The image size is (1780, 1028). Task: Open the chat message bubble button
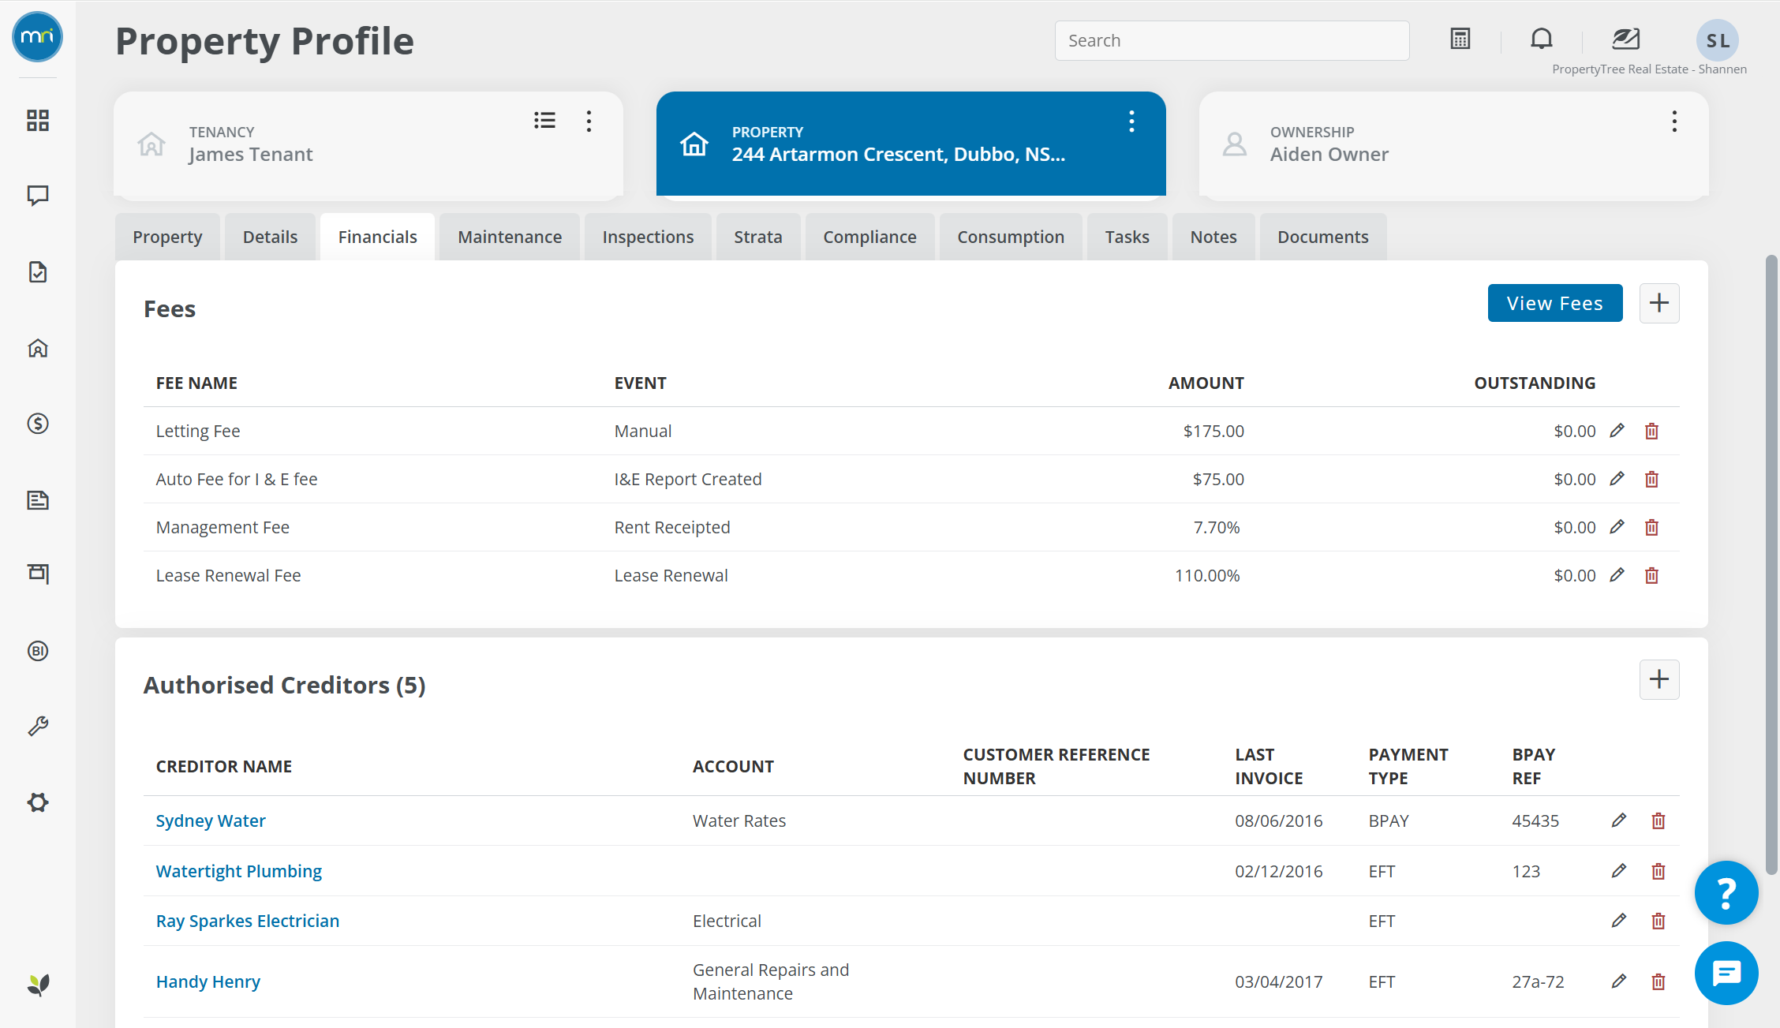pos(1726,973)
